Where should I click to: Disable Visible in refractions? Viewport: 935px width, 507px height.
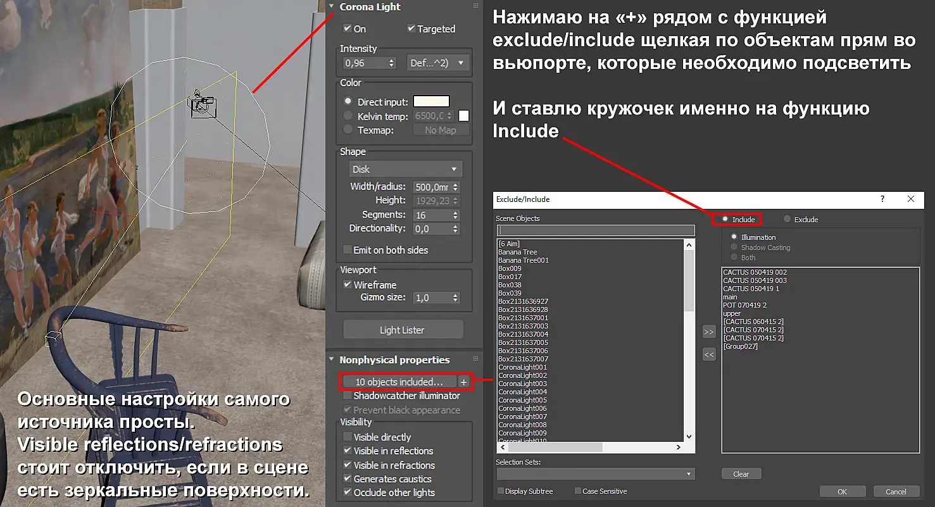coord(347,465)
